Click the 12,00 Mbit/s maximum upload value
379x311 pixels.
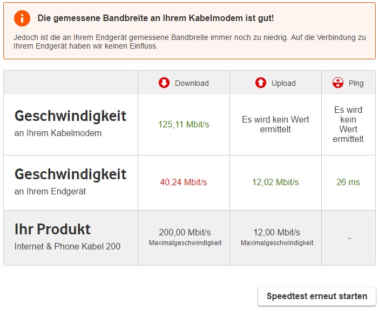click(277, 233)
